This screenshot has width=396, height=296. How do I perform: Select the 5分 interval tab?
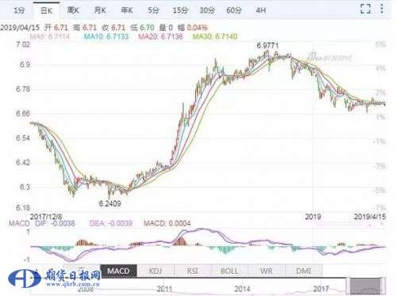[153, 10]
